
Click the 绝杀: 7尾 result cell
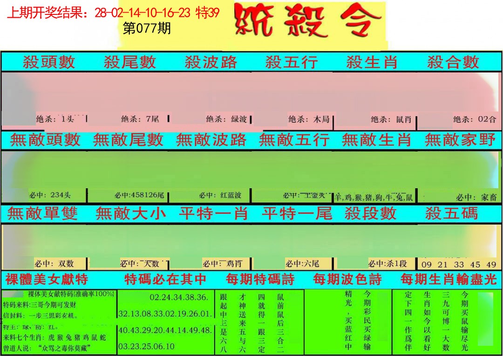(x=140, y=119)
